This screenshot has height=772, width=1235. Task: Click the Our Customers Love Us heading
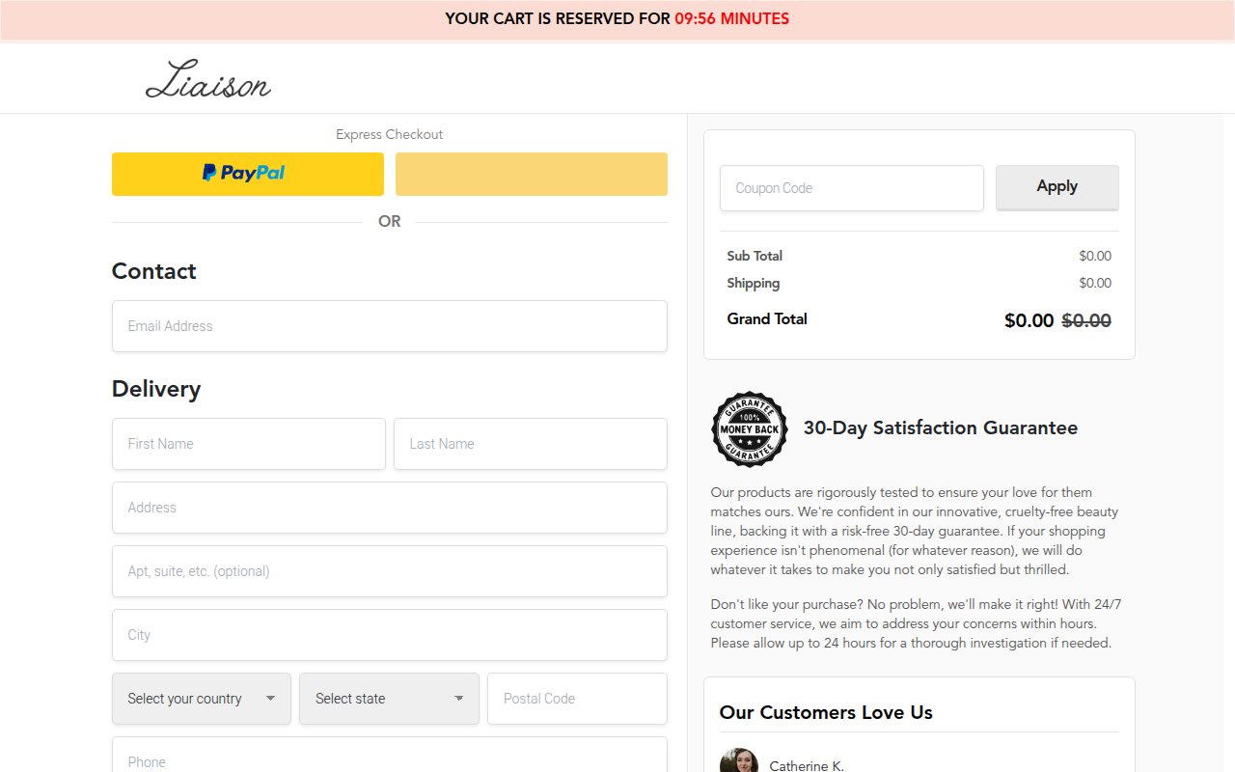(x=826, y=712)
